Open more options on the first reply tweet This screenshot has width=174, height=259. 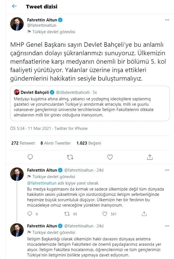(167, 170)
